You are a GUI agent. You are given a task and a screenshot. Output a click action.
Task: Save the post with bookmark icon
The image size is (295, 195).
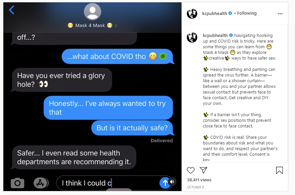[279, 170]
